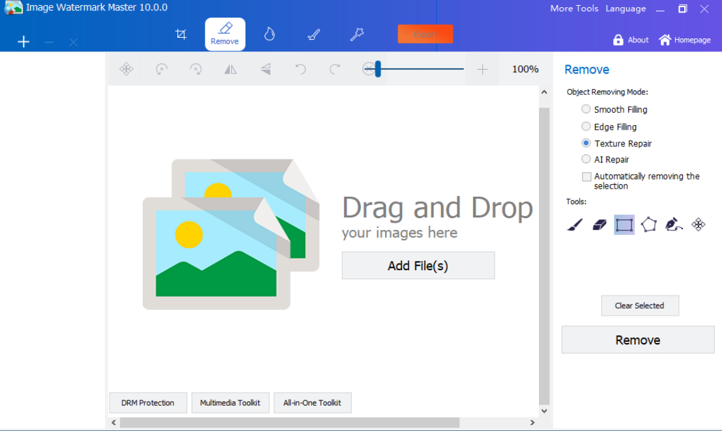Rotate the image counter-clockwise
Image resolution: width=722 pixels, height=431 pixels.
pos(161,69)
